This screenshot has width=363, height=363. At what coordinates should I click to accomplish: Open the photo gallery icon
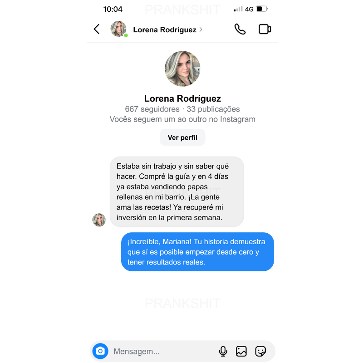tap(241, 351)
